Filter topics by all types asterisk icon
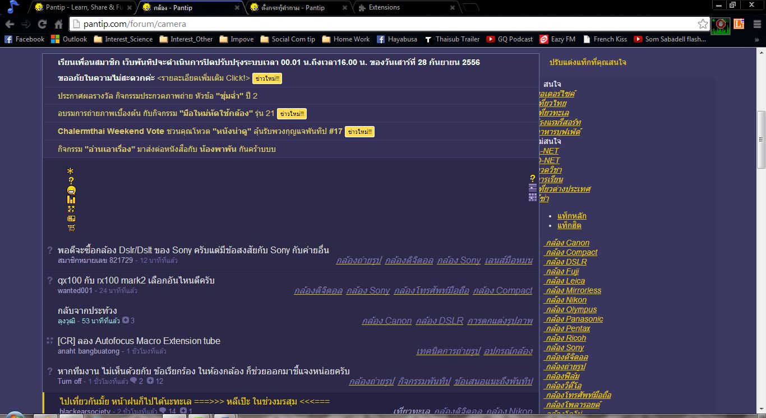The image size is (766, 418). coord(70,171)
